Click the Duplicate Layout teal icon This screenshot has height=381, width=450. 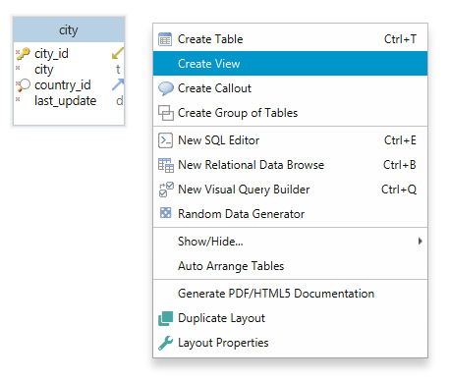coord(165,318)
